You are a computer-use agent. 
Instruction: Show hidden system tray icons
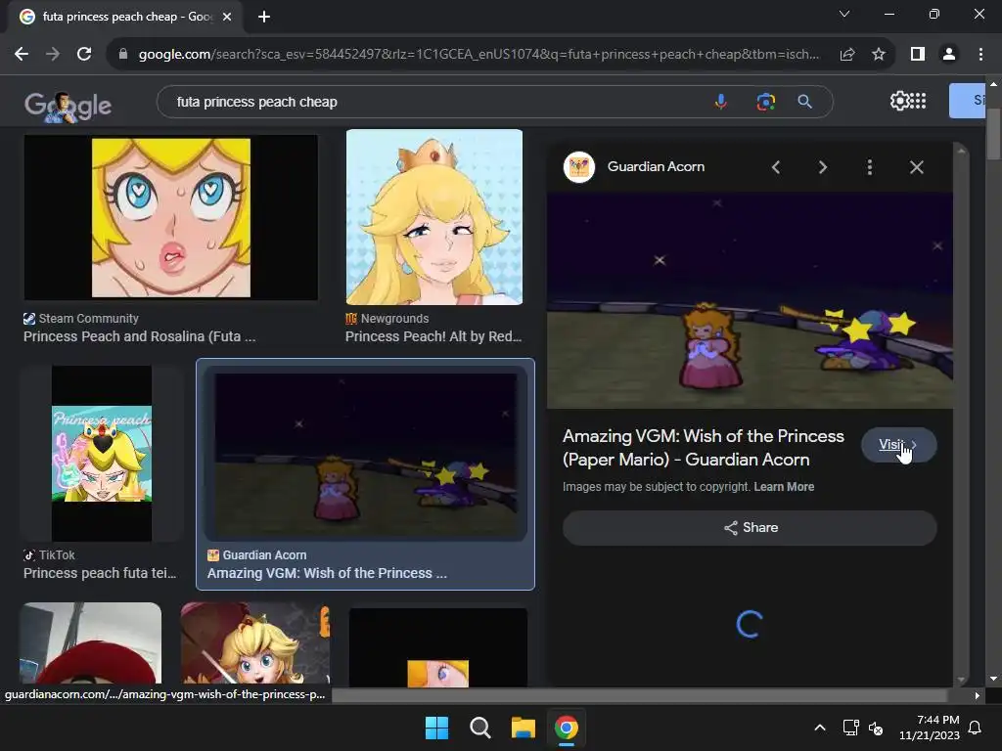[820, 728]
